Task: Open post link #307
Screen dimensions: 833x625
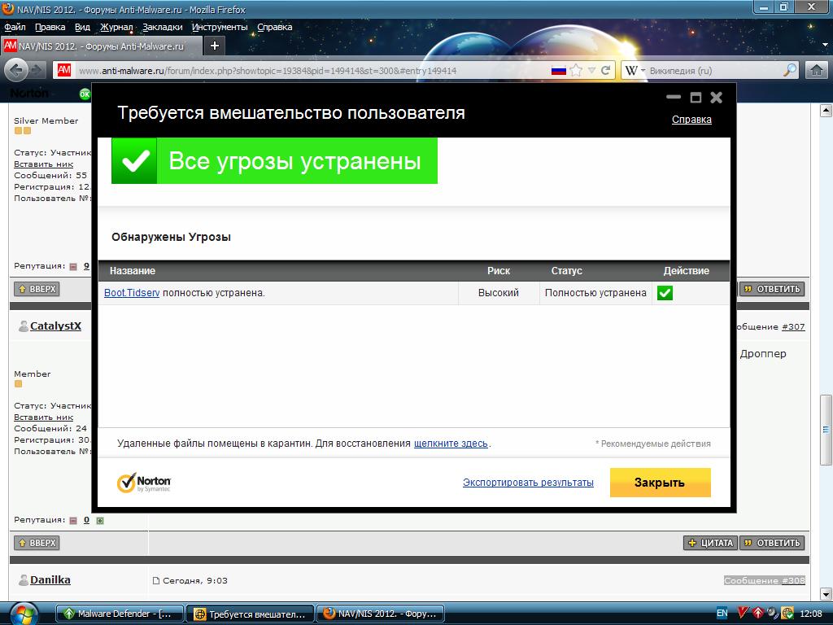Action: 793,327
